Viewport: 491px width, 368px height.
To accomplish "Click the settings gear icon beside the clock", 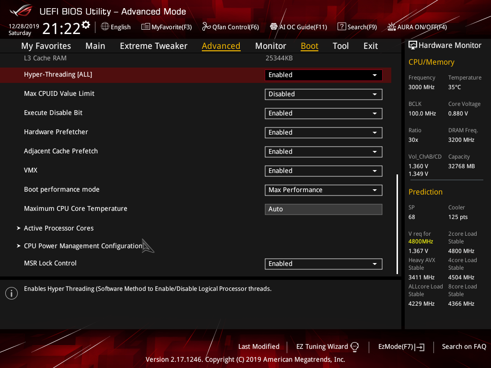I will (86, 25).
